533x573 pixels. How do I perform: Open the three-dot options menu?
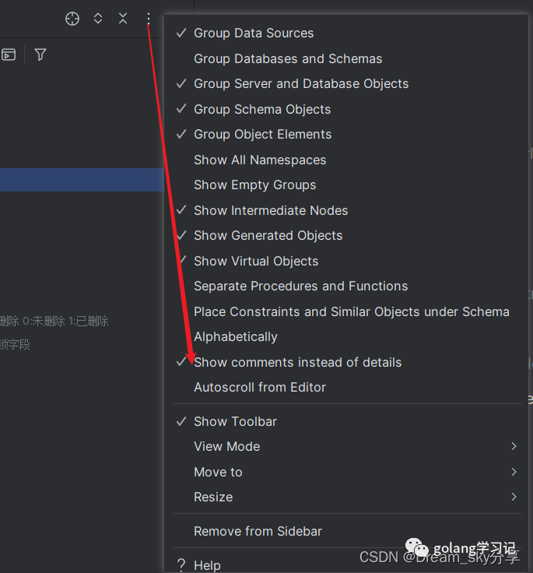tap(149, 19)
